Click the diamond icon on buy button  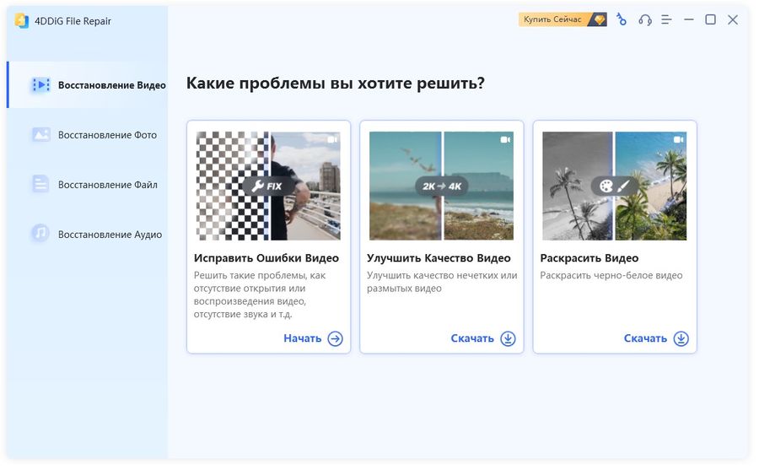[x=600, y=19]
